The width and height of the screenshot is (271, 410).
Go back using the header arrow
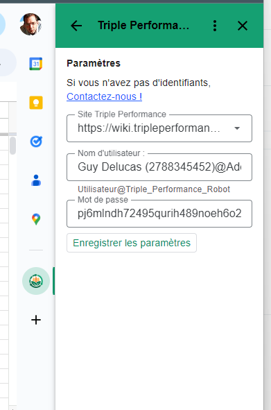[x=76, y=26]
